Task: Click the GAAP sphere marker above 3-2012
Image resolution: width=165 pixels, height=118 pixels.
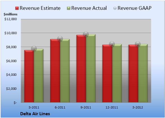Action: (138, 44)
